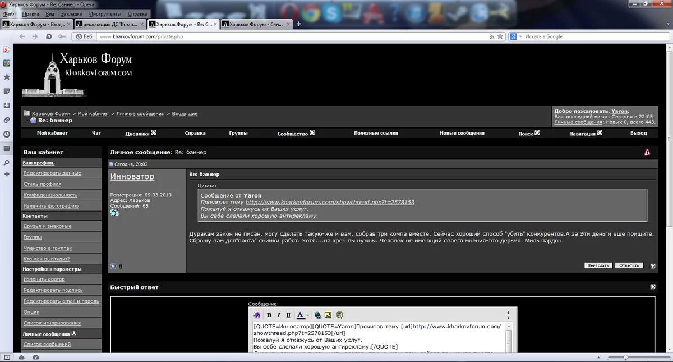Click the Выход logout link
673x362 pixels.
pos(639,133)
